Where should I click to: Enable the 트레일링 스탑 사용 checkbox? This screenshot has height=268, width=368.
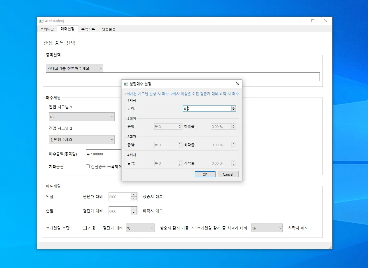tap(85, 228)
